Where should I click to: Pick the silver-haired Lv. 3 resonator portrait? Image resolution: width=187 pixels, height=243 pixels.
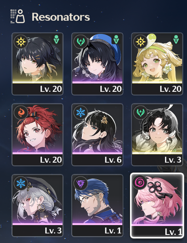[37, 205]
